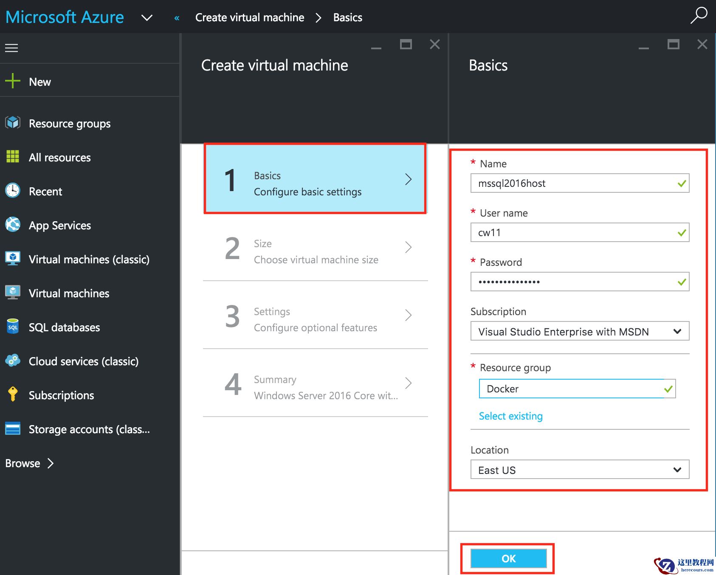The image size is (716, 575).
Task: Close the Basics blade
Action: [702, 44]
